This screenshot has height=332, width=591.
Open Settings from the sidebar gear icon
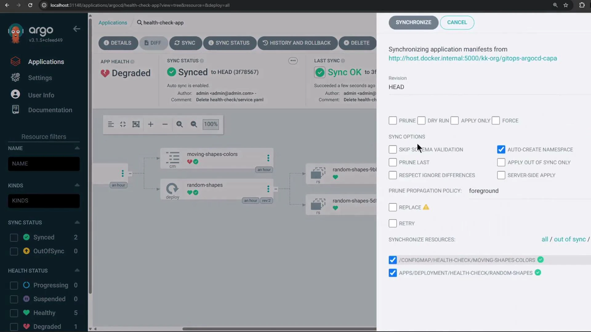(x=15, y=78)
